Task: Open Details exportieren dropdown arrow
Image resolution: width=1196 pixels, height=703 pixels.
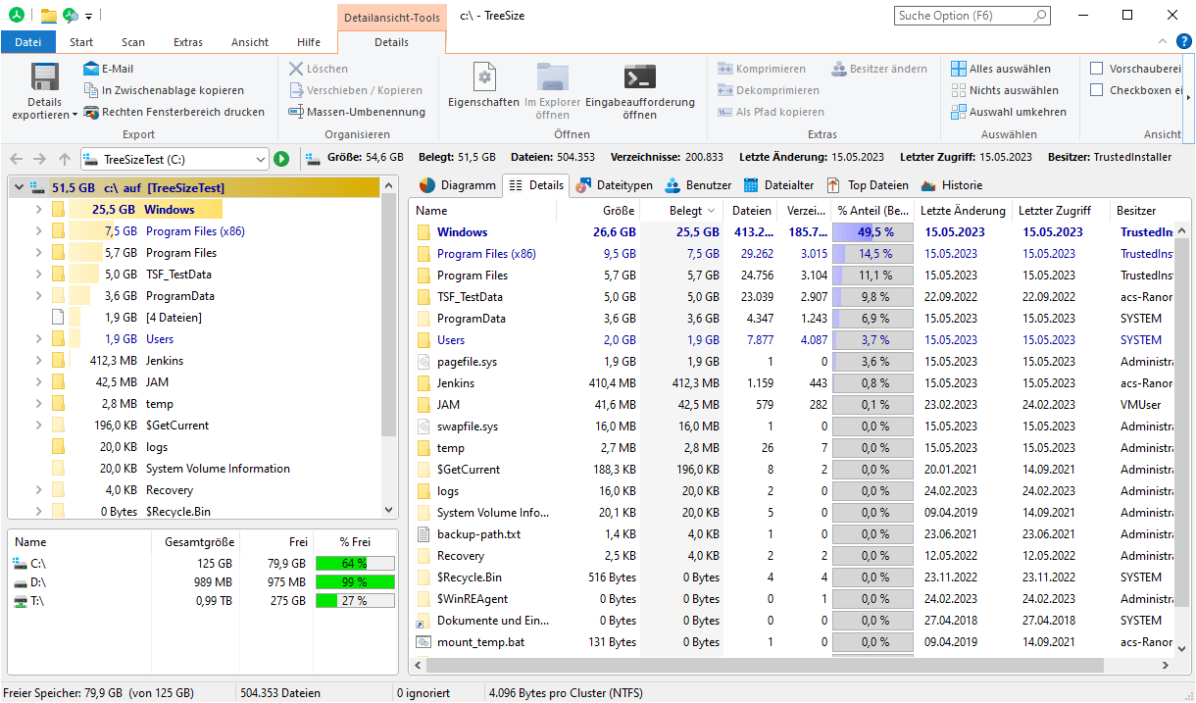Action: tap(75, 115)
